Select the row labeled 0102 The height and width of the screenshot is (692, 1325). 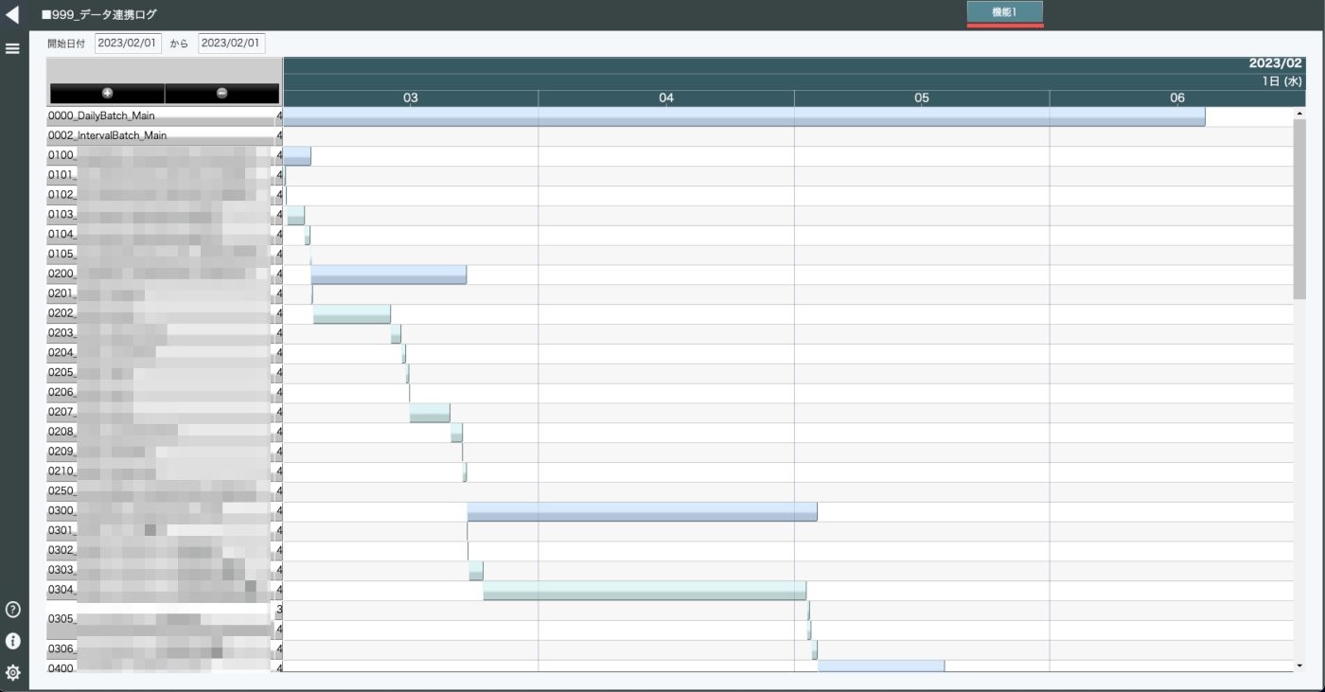tap(159, 196)
